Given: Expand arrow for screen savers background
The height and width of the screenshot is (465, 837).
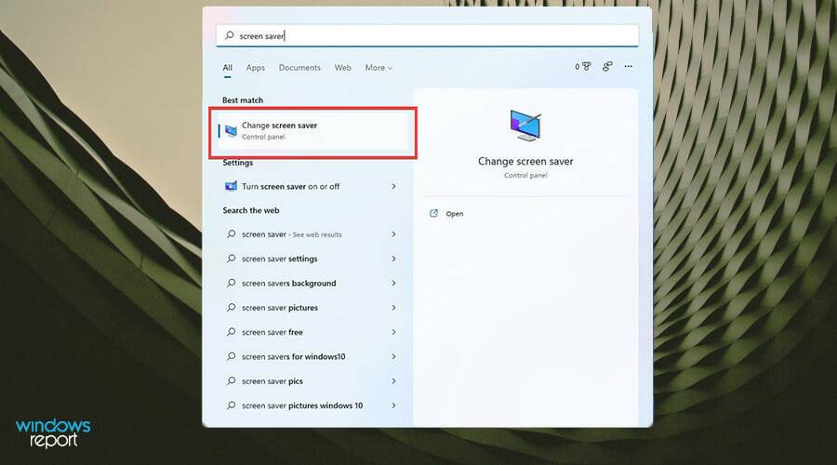Looking at the screenshot, I should pos(394,283).
